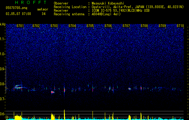This screenshot has width=189, height=120.
Task: Click the 0702 time marker
Action: (x=36, y=26)
